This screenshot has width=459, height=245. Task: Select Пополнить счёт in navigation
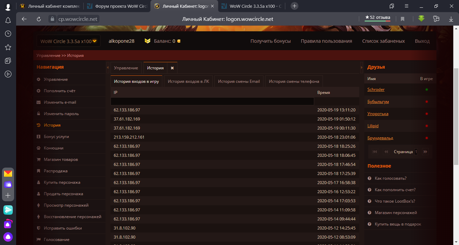coord(59,91)
